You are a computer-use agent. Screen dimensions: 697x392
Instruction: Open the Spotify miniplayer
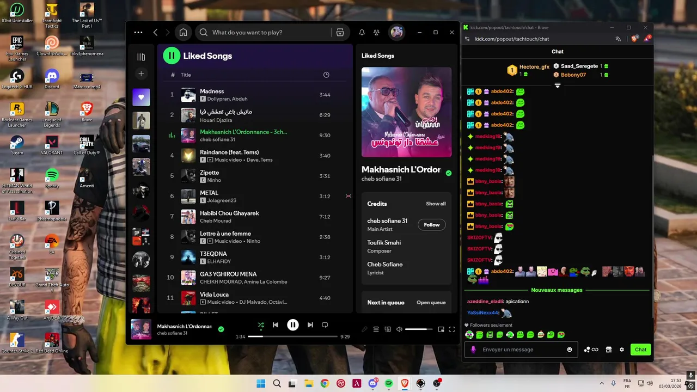441,329
